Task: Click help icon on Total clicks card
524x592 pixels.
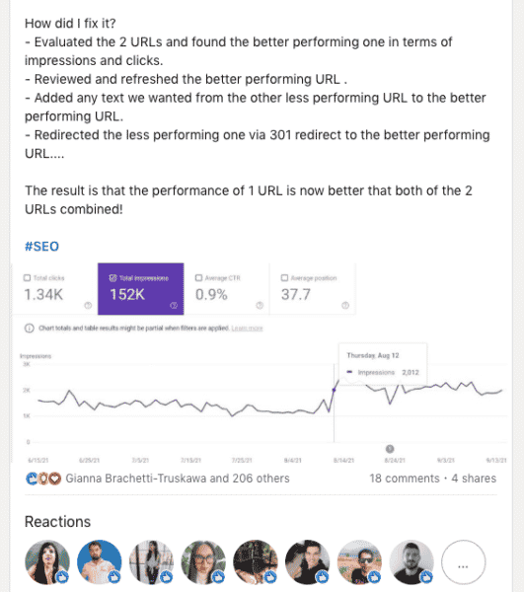Action: pyautogui.click(x=88, y=305)
